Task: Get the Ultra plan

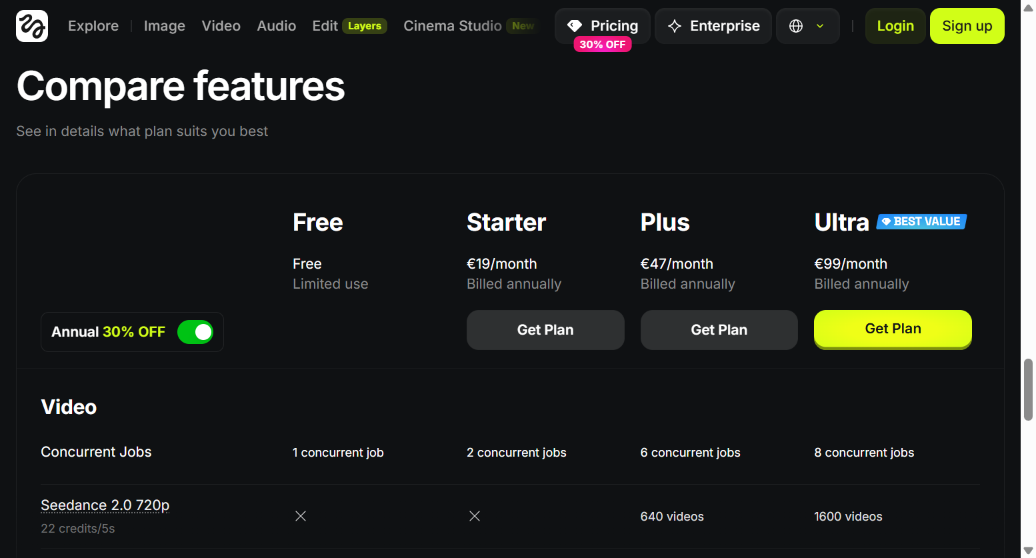Action: click(893, 329)
